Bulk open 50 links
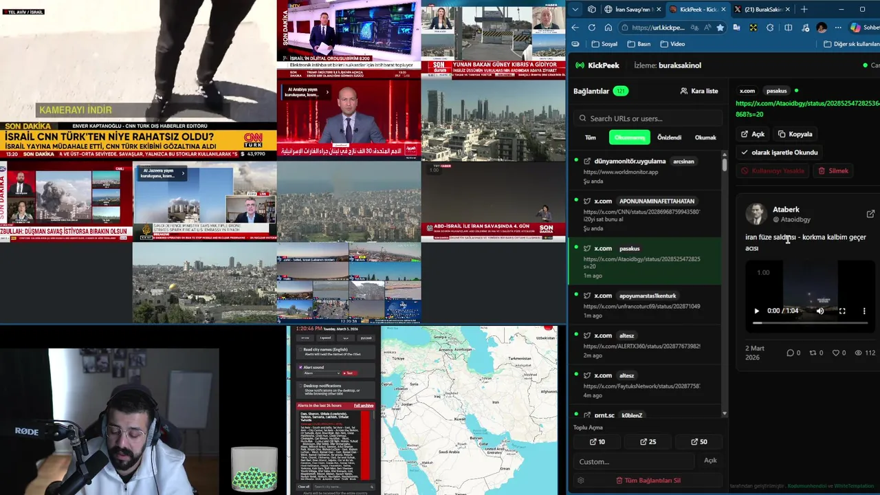The image size is (880, 495). tap(698, 442)
